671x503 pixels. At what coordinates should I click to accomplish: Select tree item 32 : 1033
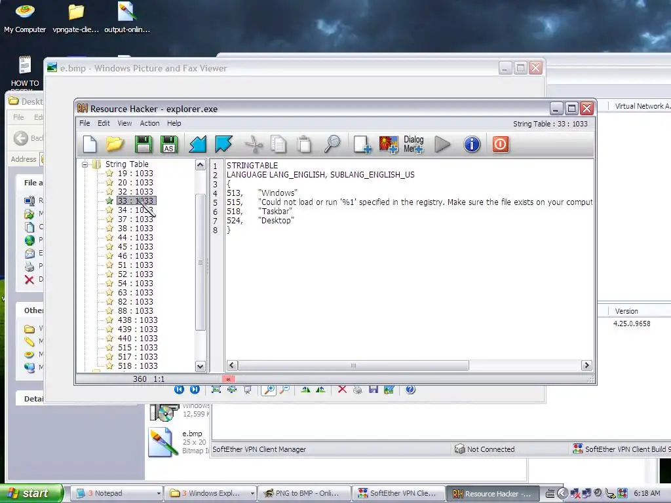click(135, 192)
